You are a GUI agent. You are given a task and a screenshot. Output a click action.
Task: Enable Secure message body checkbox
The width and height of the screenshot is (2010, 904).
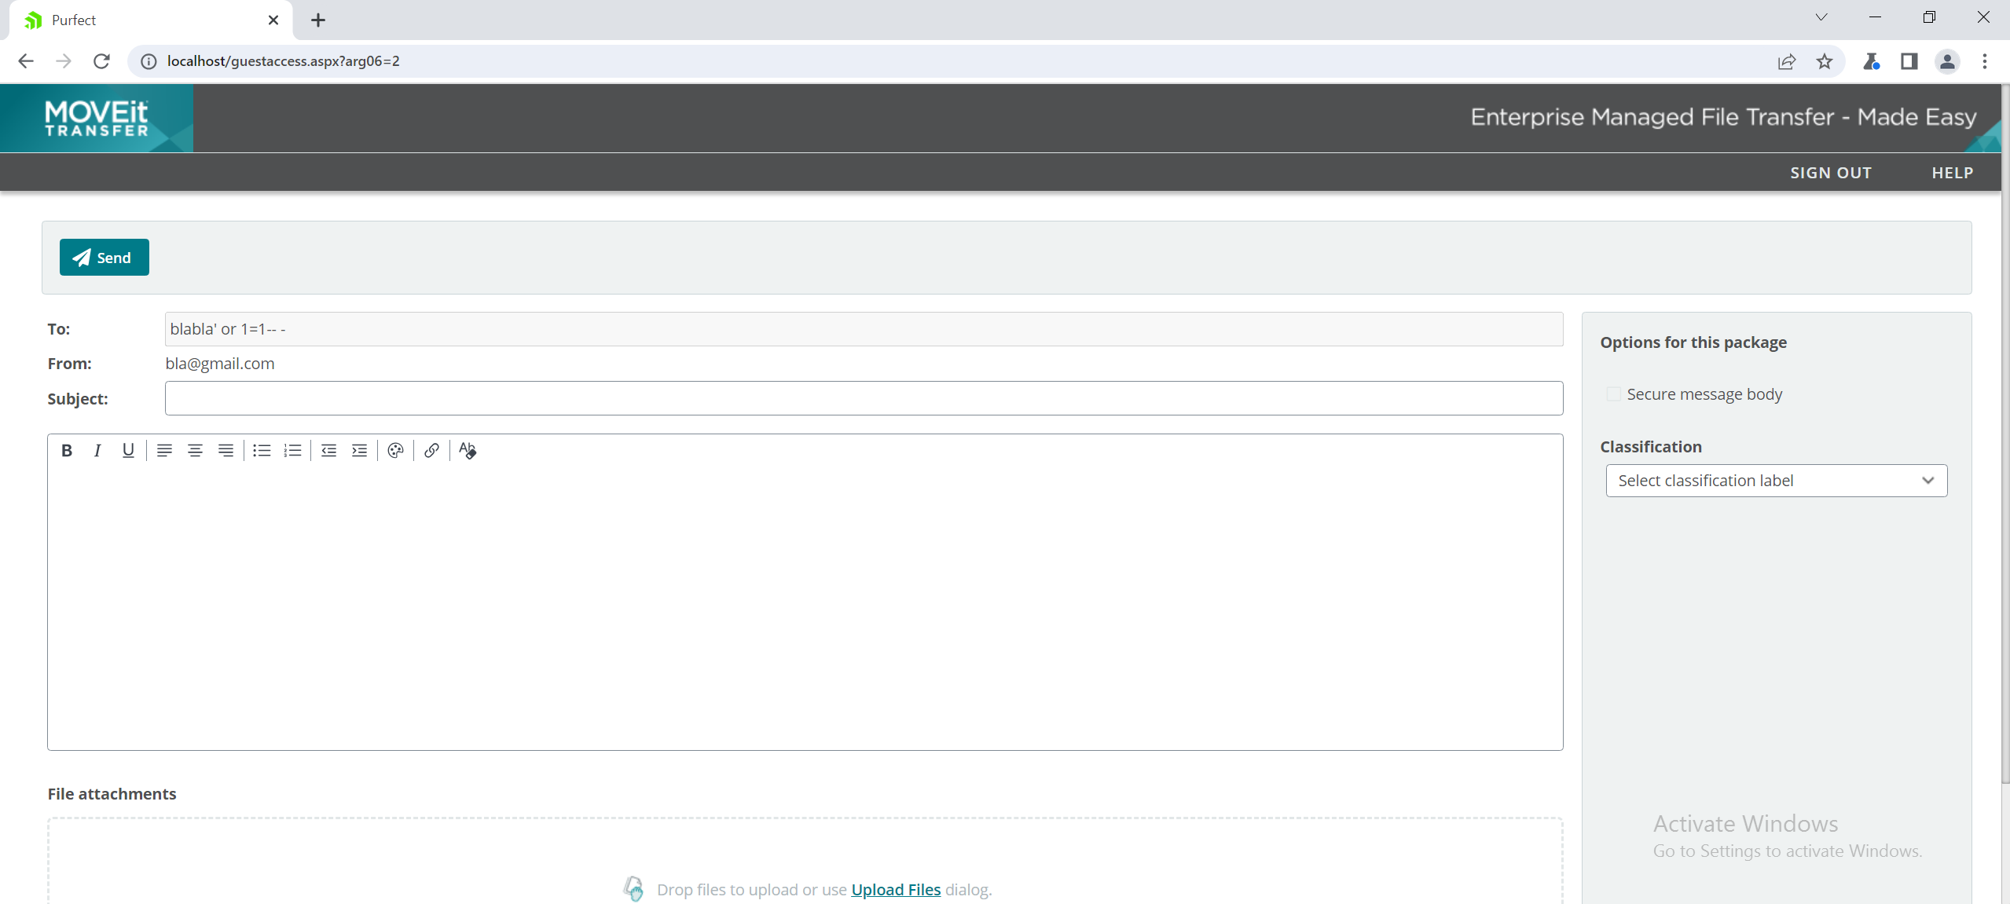click(x=1613, y=394)
